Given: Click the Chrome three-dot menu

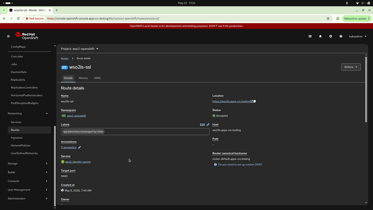Looking at the screenshot, I should [369, 19].
